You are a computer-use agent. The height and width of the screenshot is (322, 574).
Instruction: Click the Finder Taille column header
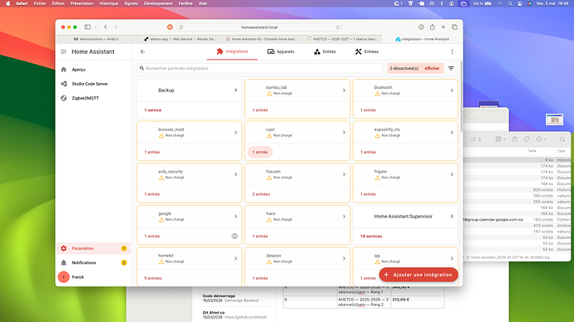(532, 151)
